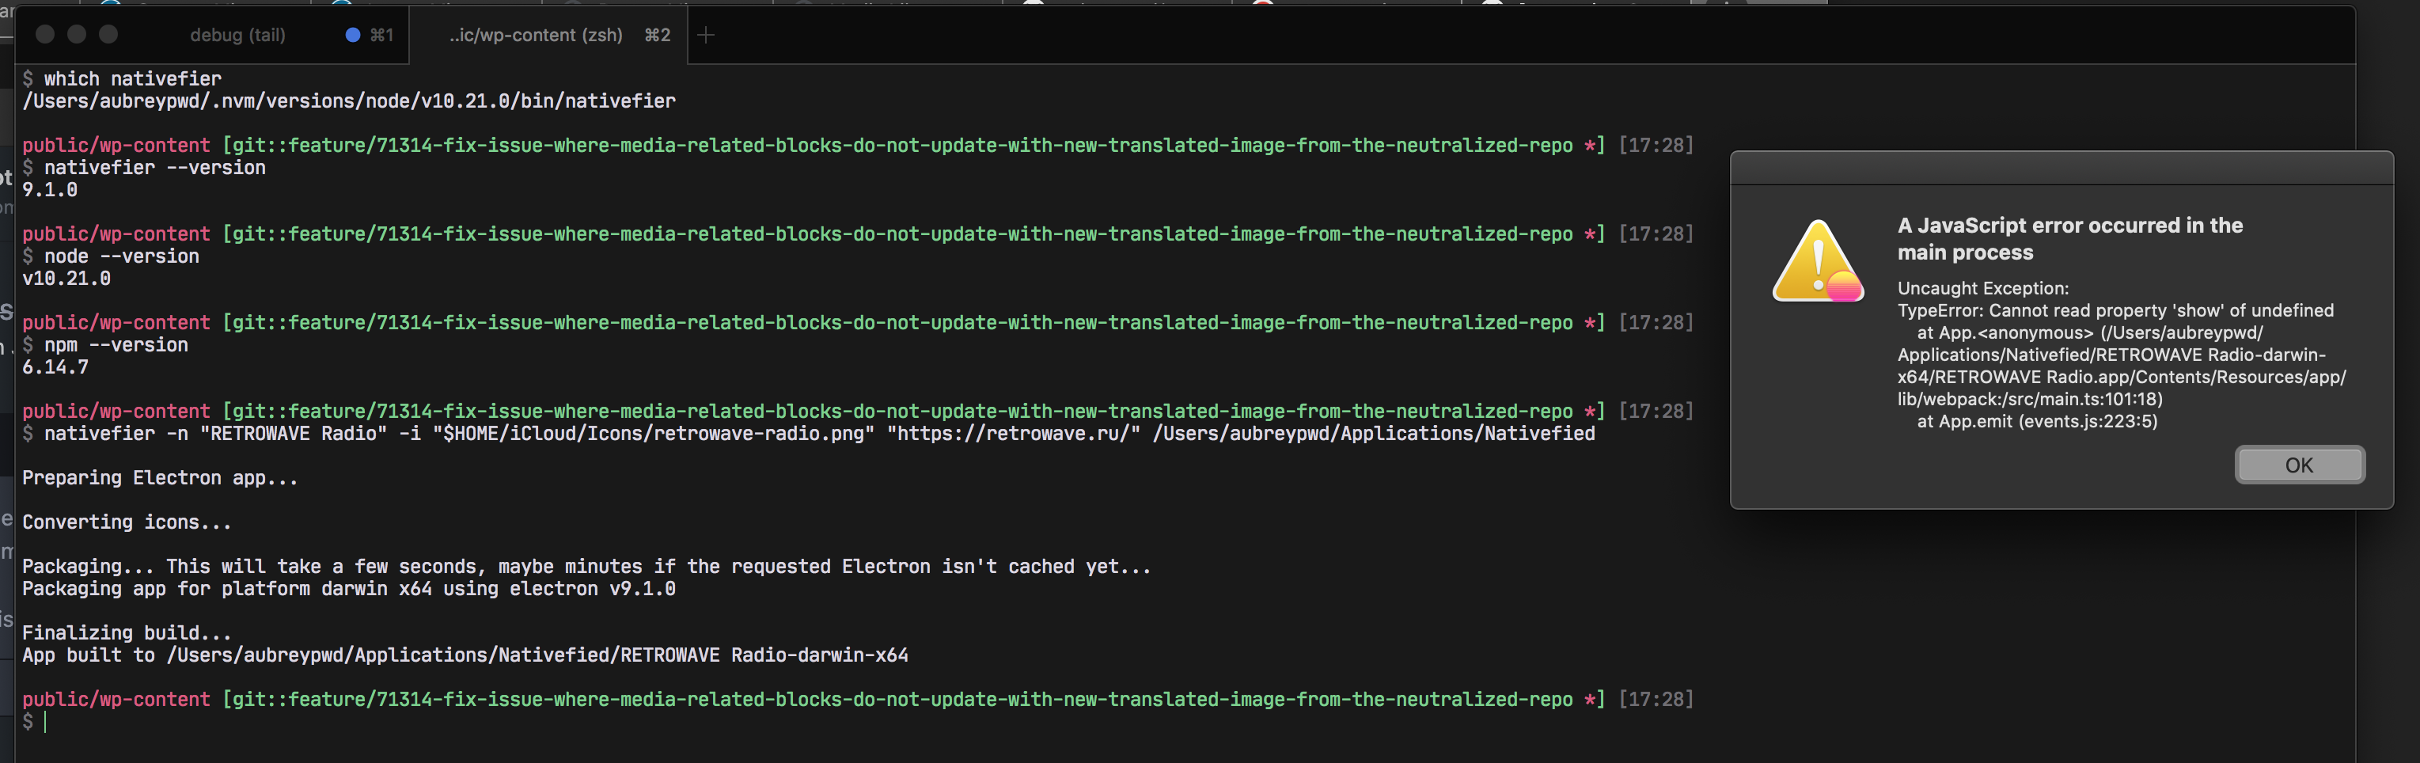2420x763 pixels.
Task: Click 'Packaging... This will take a few seconds' line
Action: pos(586,567)
